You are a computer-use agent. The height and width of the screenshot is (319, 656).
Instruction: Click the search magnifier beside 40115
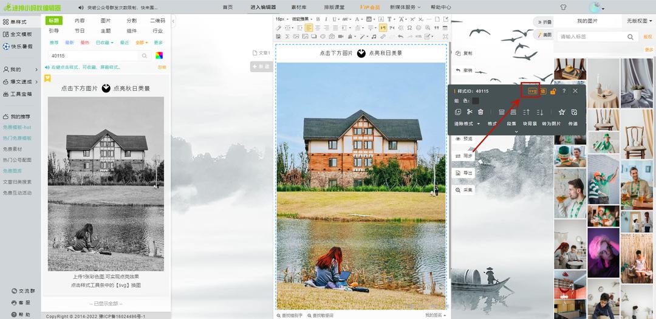tap(145, 56)
